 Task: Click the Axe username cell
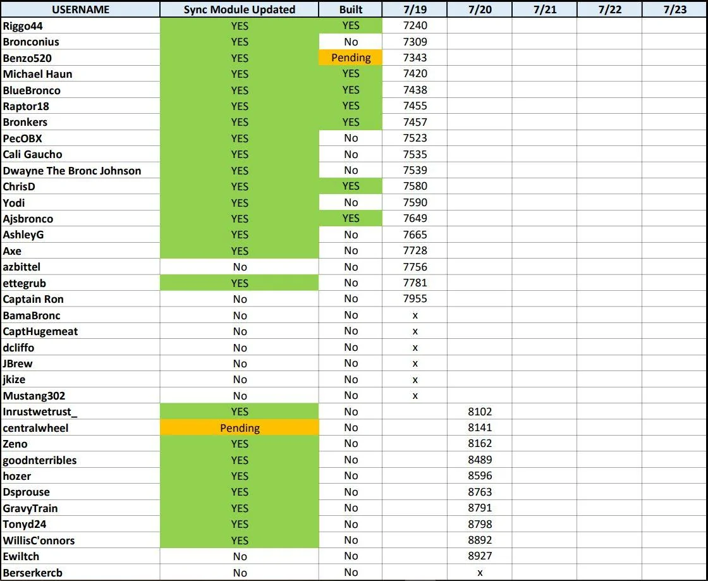(80, 250)
